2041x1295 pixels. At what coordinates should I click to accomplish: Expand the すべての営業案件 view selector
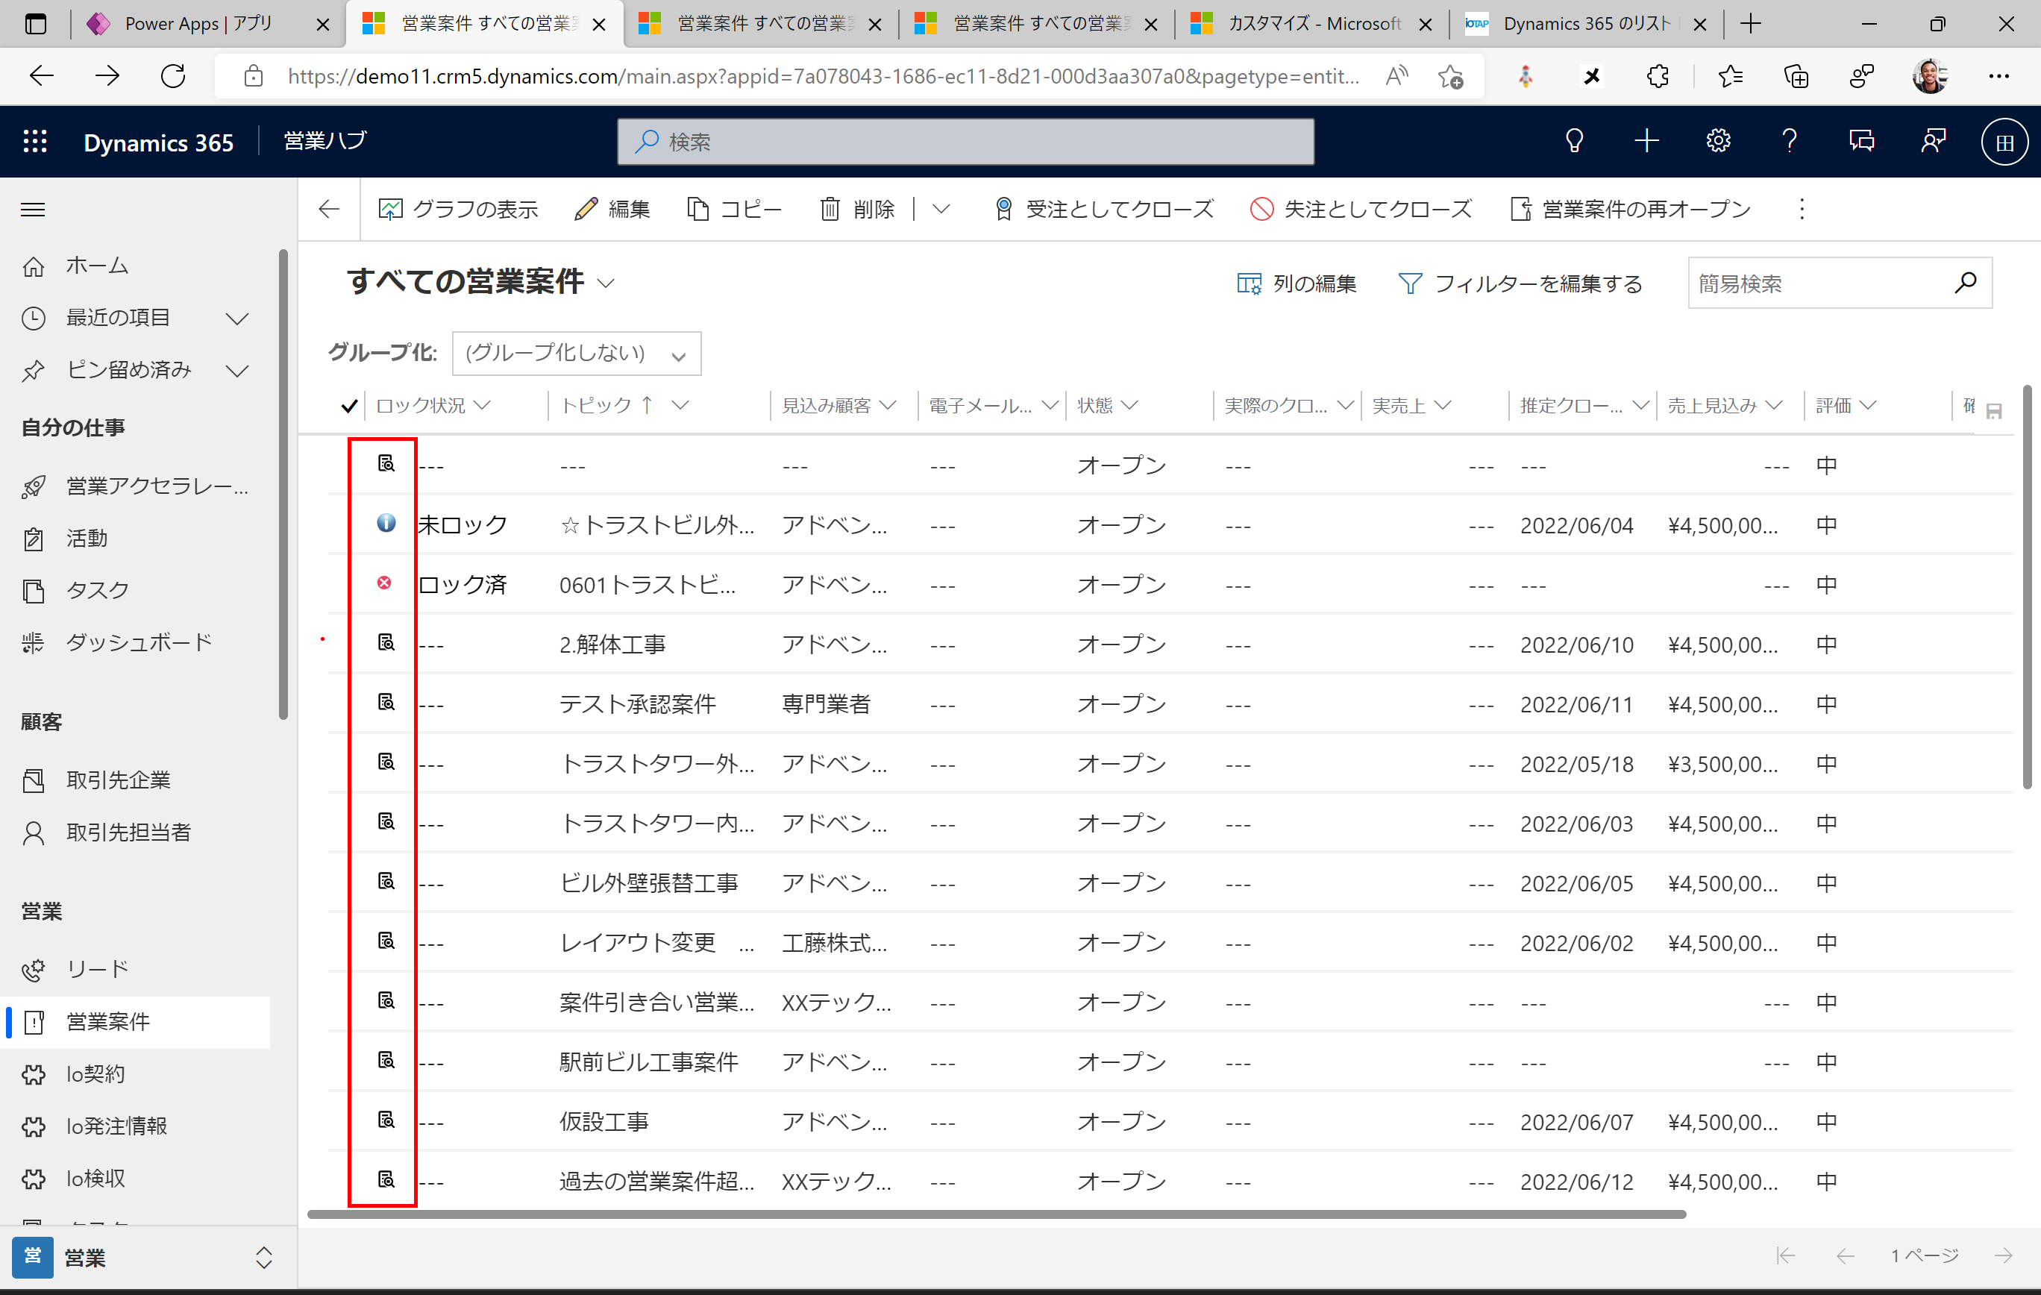pos(605,284)
